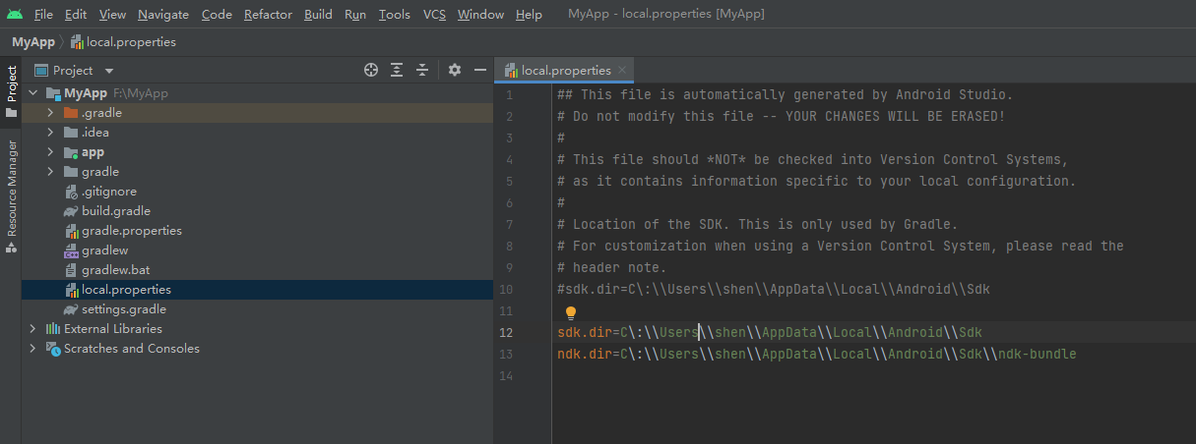Open the Refactor menu
This screenshot has width=1196, height=444.
[x=268, y=15]
